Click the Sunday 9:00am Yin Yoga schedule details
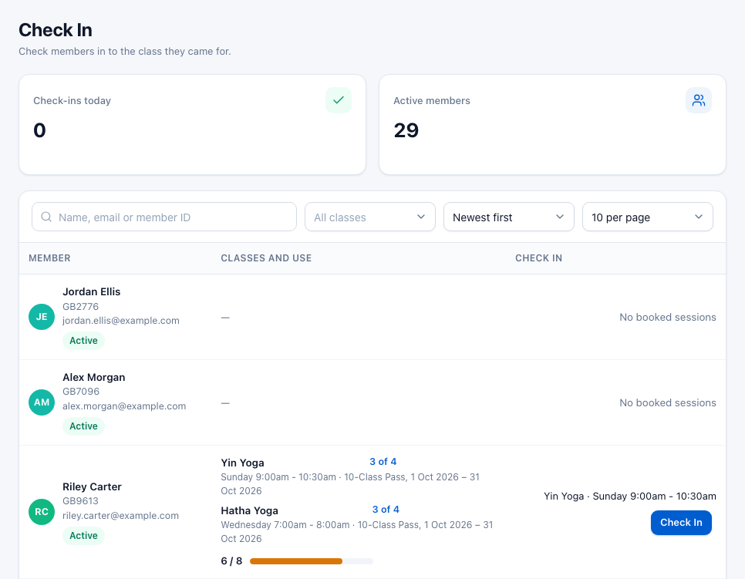 350,483
